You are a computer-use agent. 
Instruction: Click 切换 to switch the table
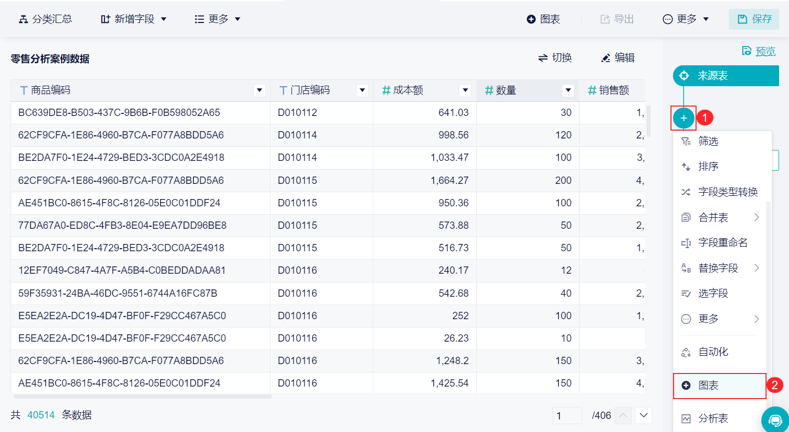click(x=555, y=58)
